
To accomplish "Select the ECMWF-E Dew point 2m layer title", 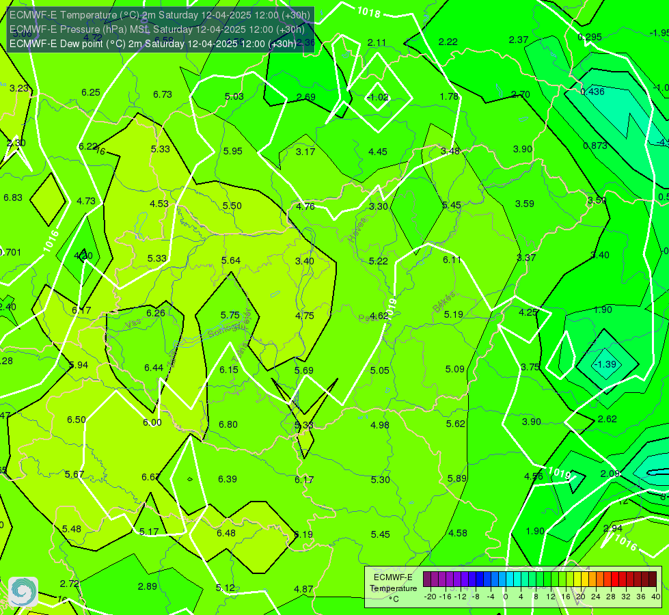I will click(x=153, y=44).
